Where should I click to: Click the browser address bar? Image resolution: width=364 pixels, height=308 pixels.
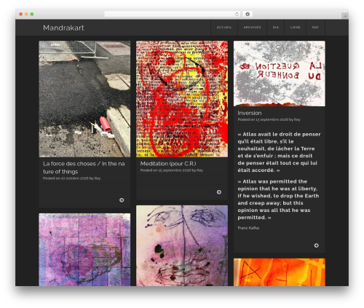pos(173,14)
